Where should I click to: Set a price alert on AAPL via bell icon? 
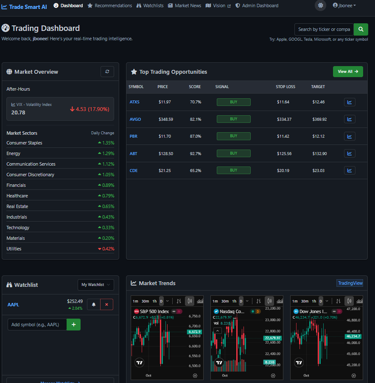tap(93, 304)
